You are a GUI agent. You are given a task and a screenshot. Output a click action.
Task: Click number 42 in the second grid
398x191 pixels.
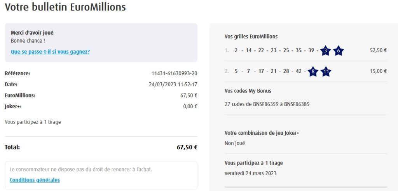click(x=298, y=71)
